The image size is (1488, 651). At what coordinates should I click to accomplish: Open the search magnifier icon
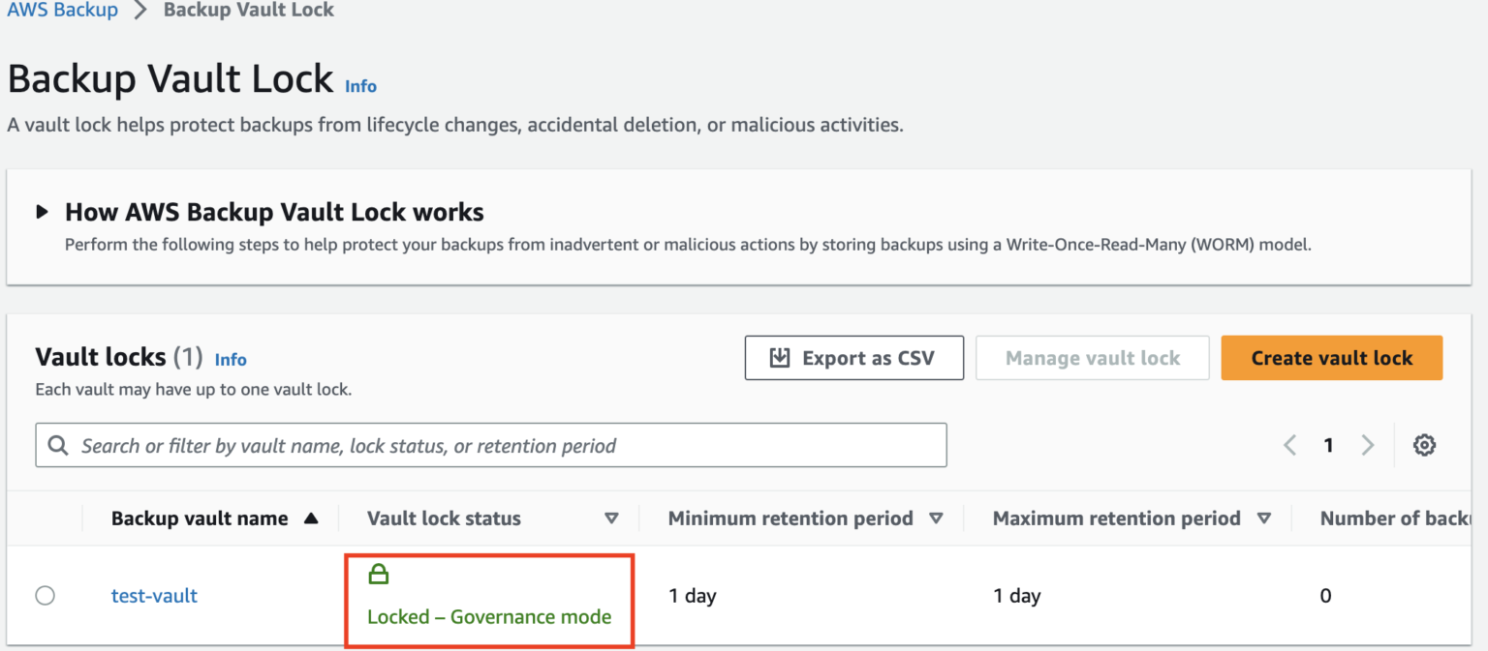click(58, 445)
